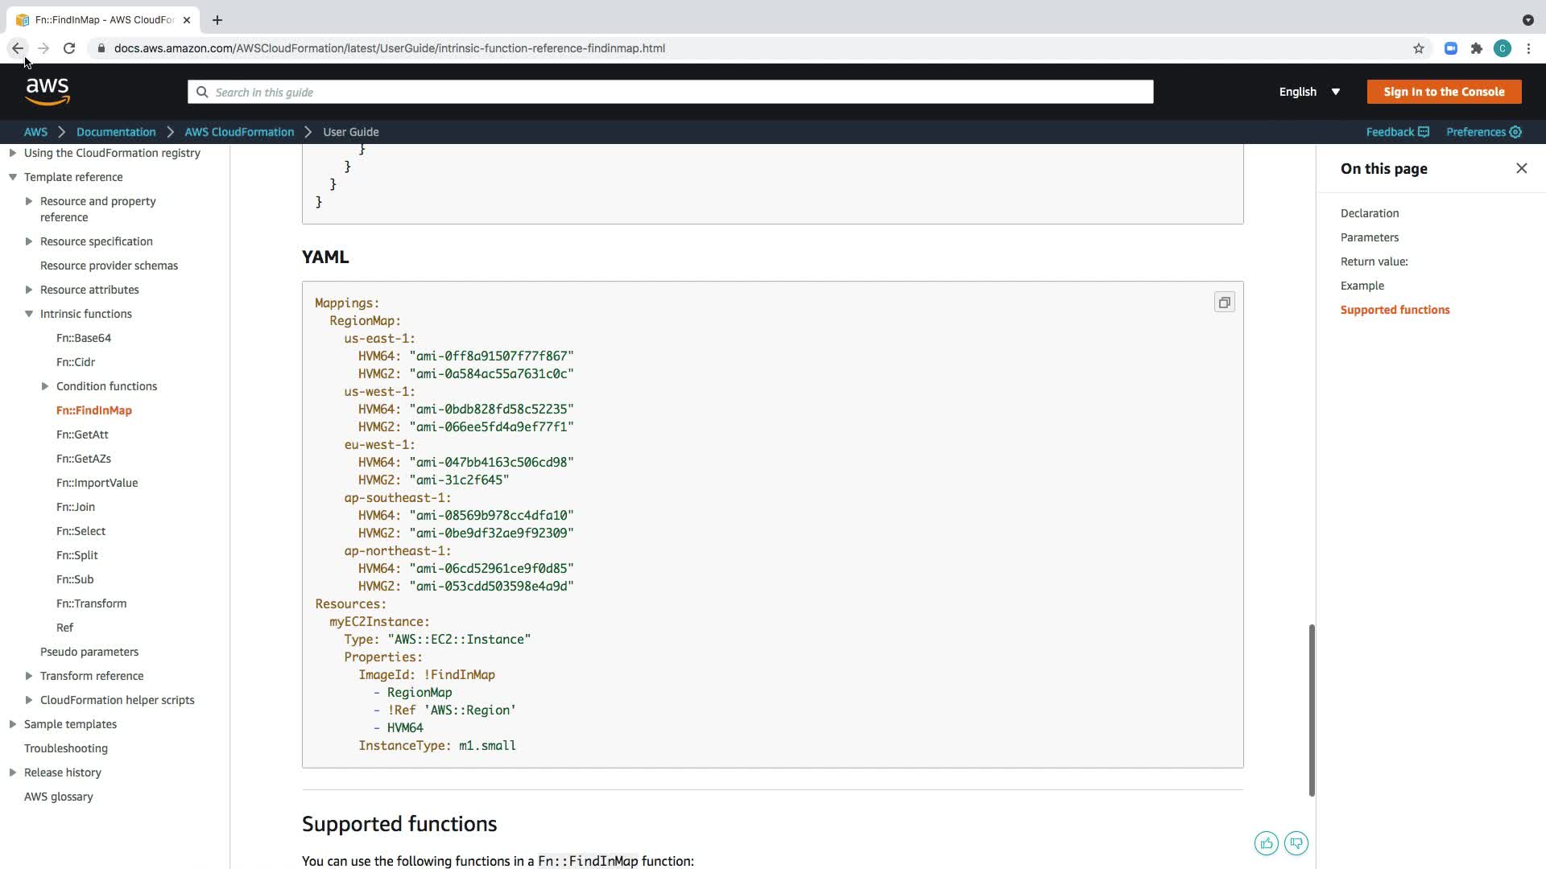The height and width of the screenshot is (869, 1546).
Task: Click the page vertical scrollbar
Action: [x=1312, y=710]
